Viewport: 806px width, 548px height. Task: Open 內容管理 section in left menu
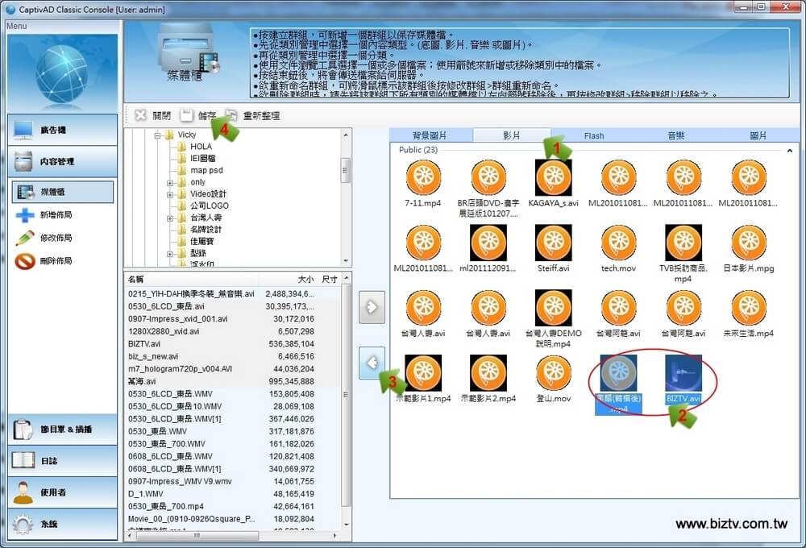coord(61,161)
